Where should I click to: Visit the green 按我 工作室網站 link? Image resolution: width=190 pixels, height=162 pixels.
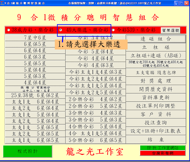pos(162,148)
